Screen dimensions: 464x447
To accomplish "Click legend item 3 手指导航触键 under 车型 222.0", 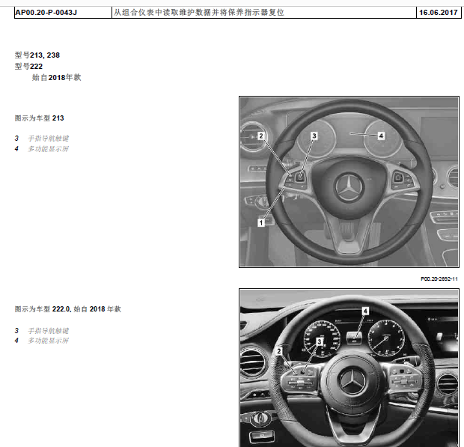I will tap(42, 331).
